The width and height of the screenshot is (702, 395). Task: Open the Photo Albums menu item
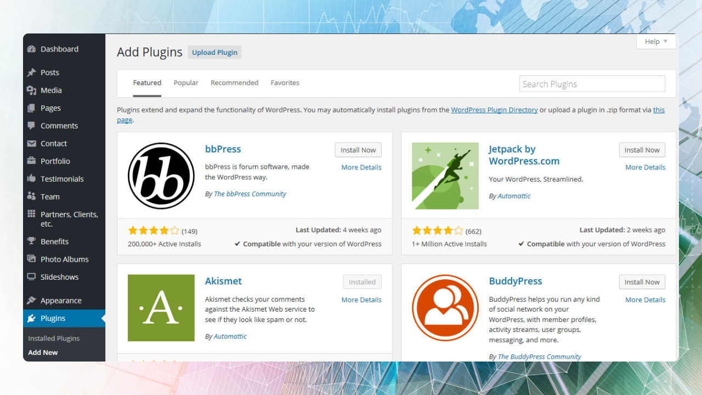pos(64,259)
